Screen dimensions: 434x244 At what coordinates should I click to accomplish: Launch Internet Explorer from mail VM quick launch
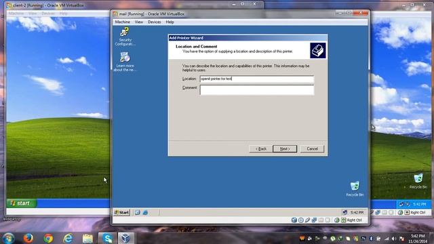point(145,212)
